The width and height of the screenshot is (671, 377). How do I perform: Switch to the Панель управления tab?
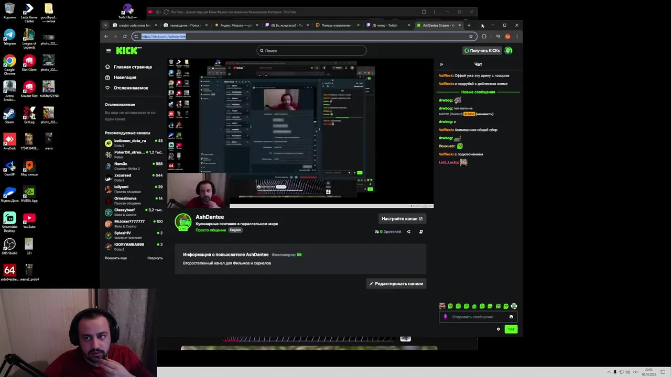pyautogui.click(x=337, y=25)
